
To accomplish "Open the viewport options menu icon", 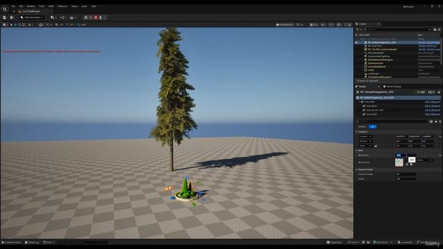I will 4,25.
